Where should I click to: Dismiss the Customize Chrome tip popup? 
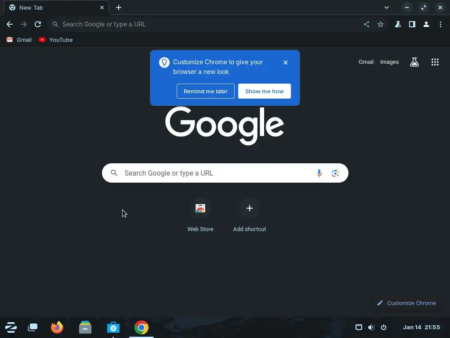(x=286, y=62)
